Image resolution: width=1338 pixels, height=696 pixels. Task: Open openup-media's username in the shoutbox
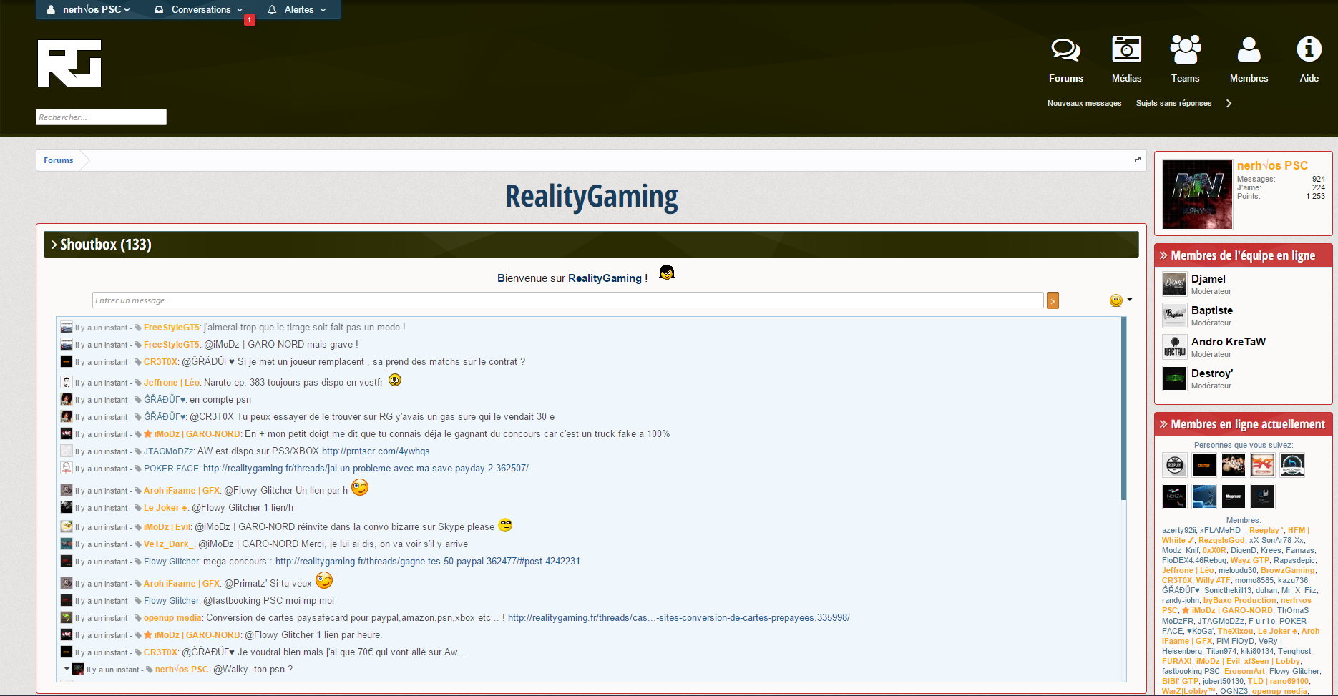pos(173,618)
